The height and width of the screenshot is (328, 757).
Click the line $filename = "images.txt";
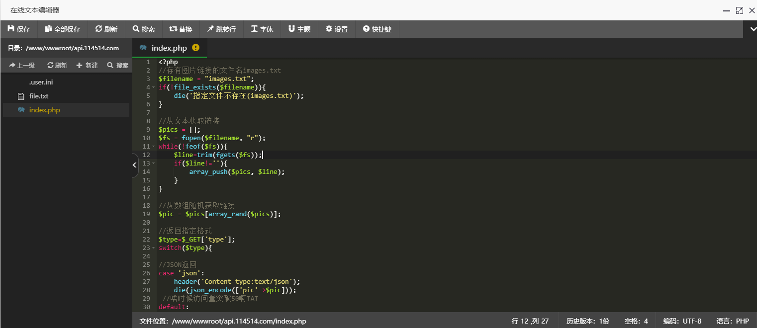[206, 79]
